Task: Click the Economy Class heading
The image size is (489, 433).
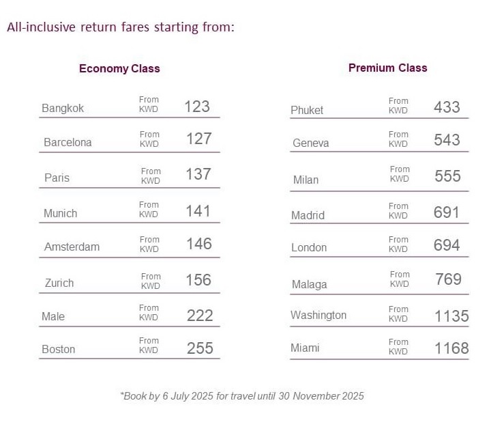Action: tap(119, 68)
